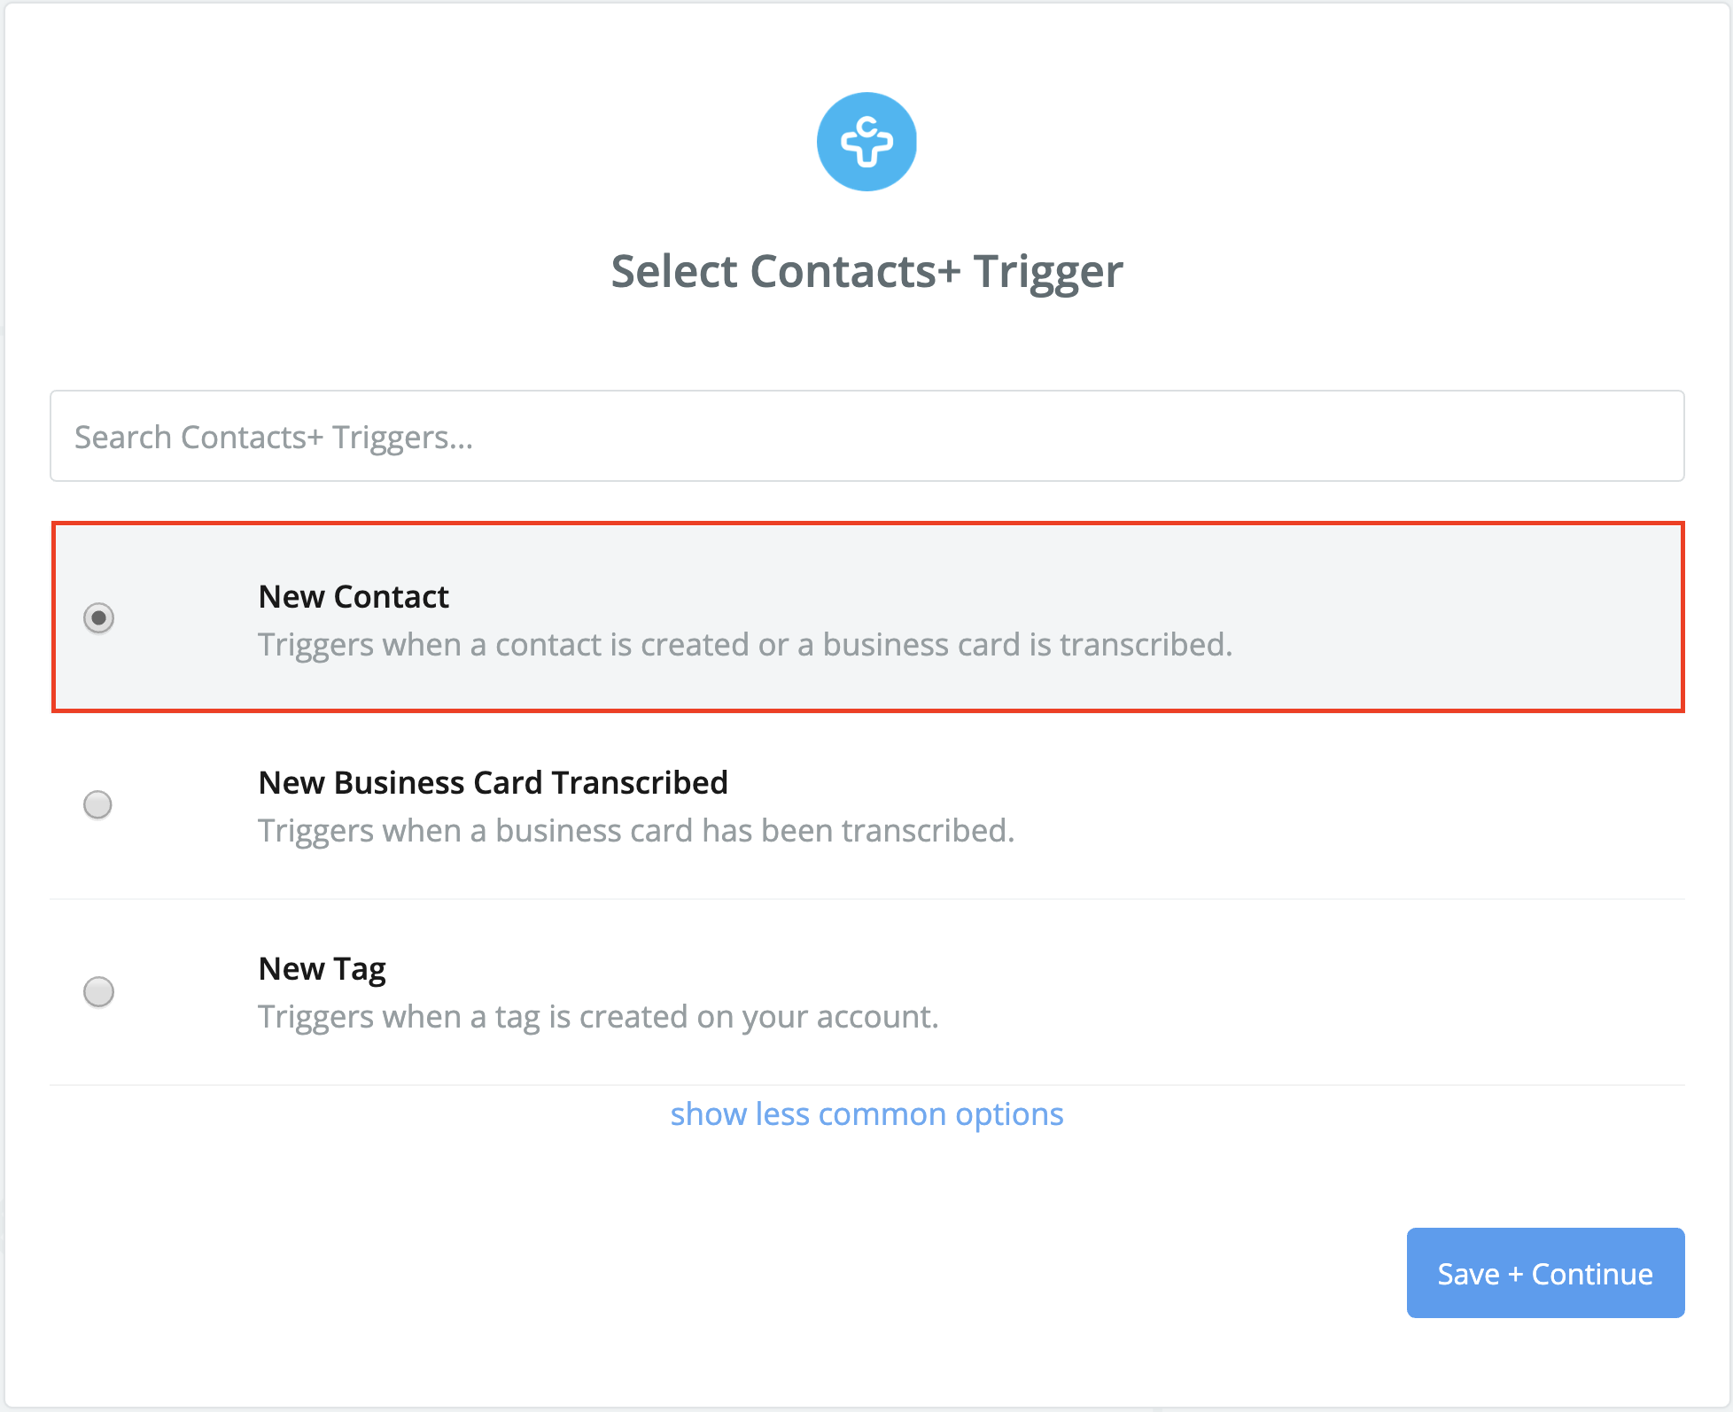The width and height of the screenshot is (1733, 1412).
Task: Select the New Contact radio button
Action: pyautogui.click(x=98, y=617)
